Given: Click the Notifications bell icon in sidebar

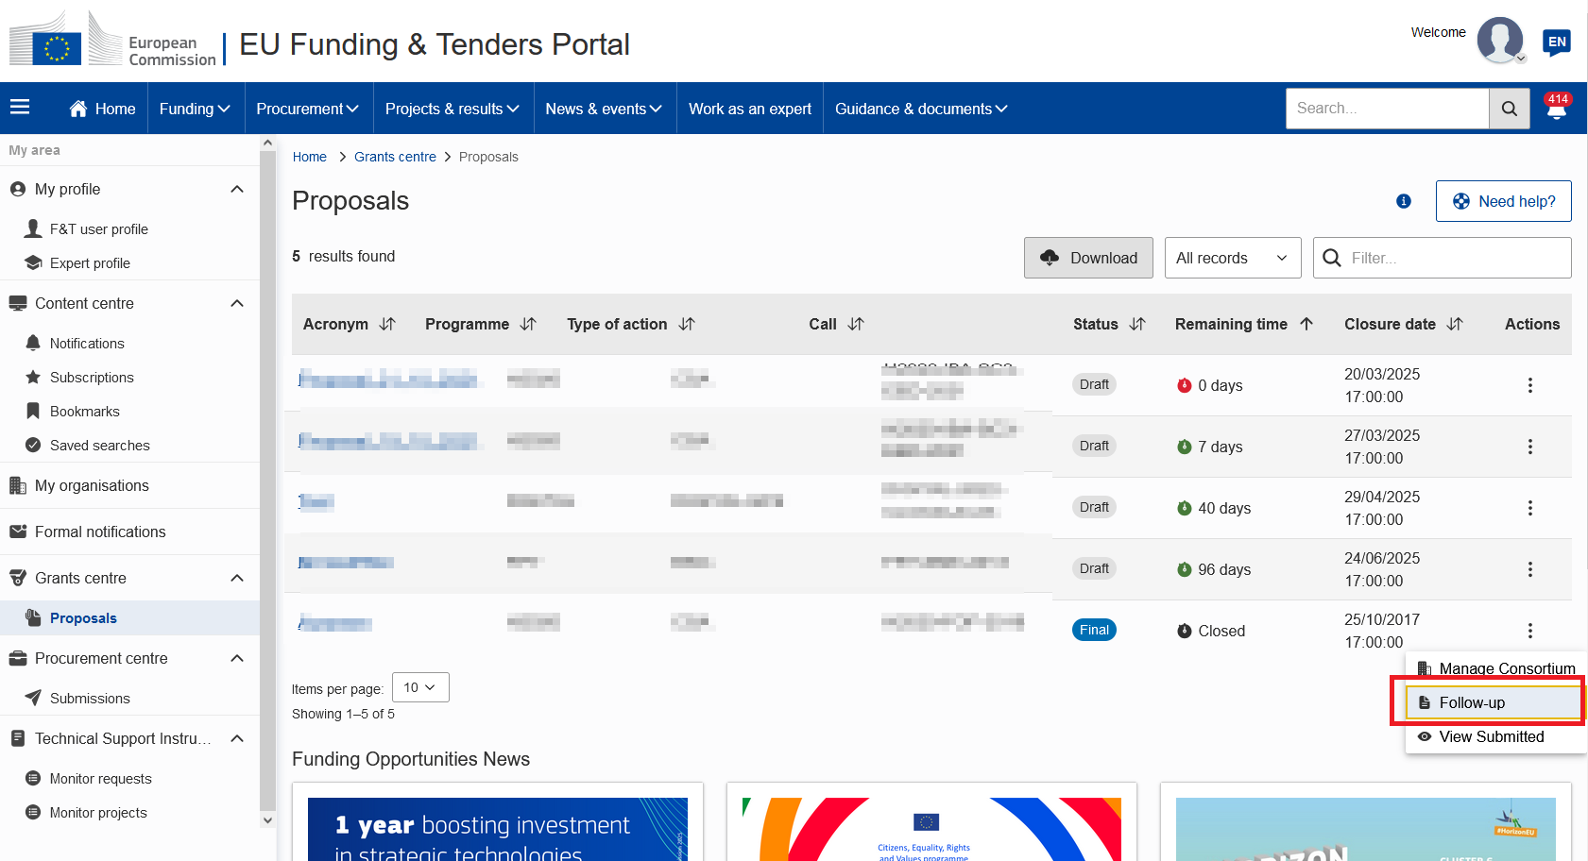Looking at the screenshot, I should click(33, 343).
